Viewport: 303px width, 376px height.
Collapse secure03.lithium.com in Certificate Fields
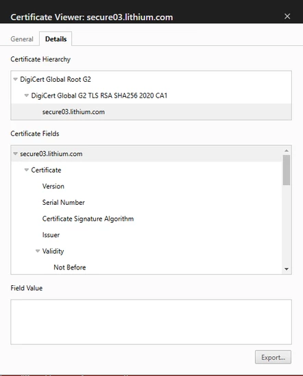point(15,153)
